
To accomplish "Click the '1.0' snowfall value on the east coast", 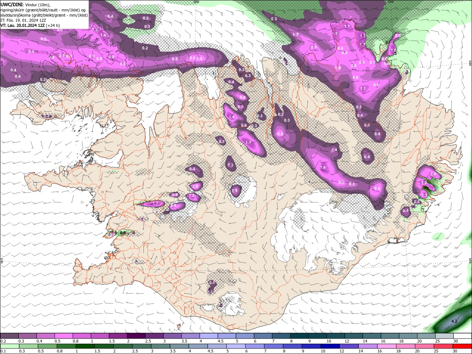I will point(433,174).
